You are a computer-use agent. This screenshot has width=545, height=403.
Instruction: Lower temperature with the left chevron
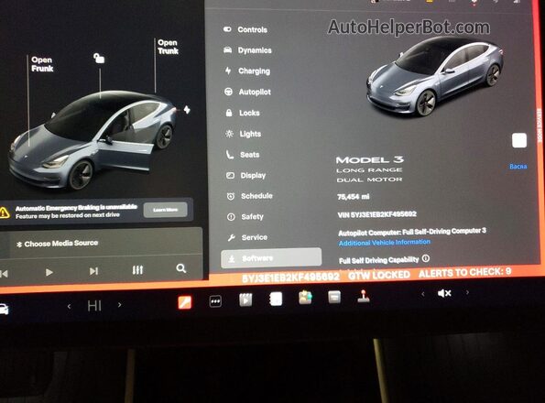(70, 307)
